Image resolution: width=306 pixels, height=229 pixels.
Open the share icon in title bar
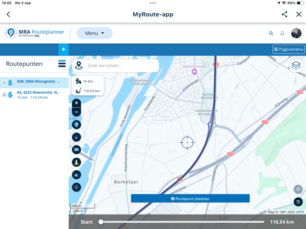(x=284, y=14)
